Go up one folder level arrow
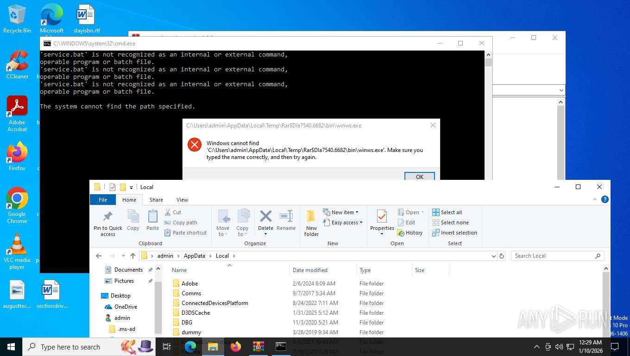The width and height of the screenshot is (630, 356). click(x=133, y=256)
